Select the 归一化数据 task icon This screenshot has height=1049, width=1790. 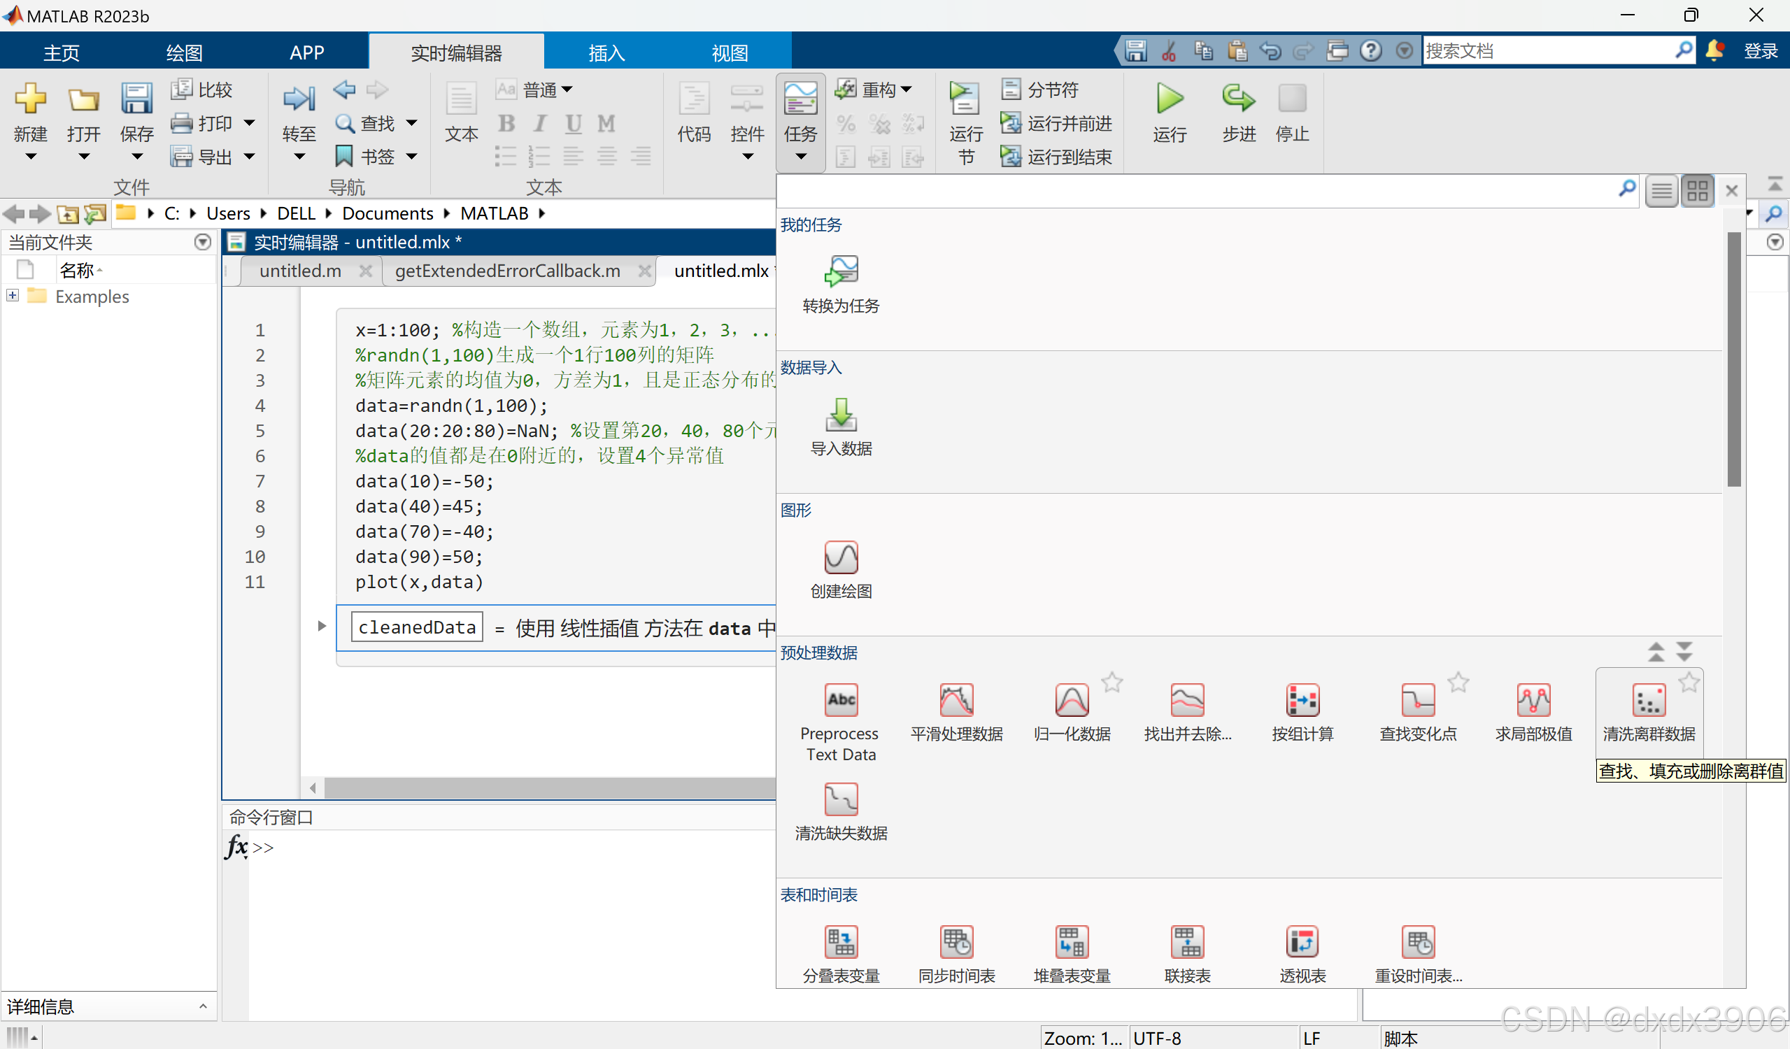coord(1071,700)
